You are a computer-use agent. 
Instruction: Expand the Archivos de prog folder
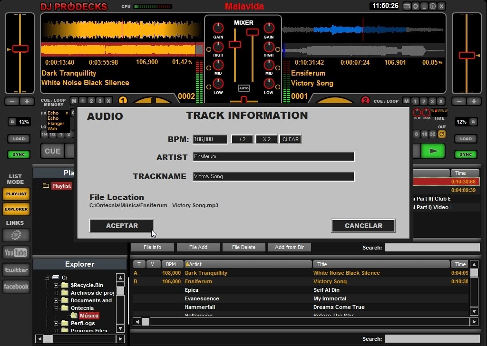[56, 293]
